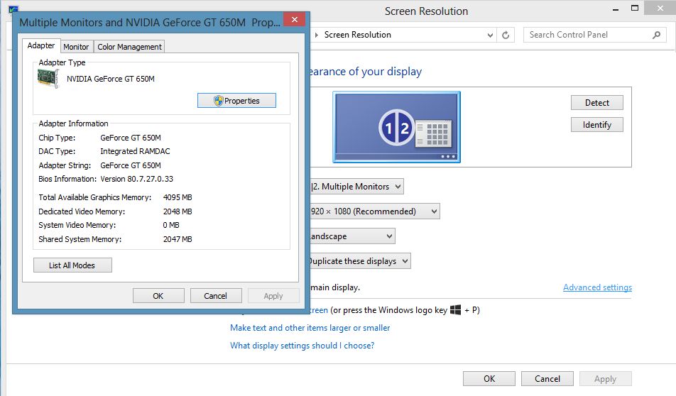Viewport: 676px width, 396px height.
Task: Click Cancel in the adapter properties dialog
Action: pos(216,296)
